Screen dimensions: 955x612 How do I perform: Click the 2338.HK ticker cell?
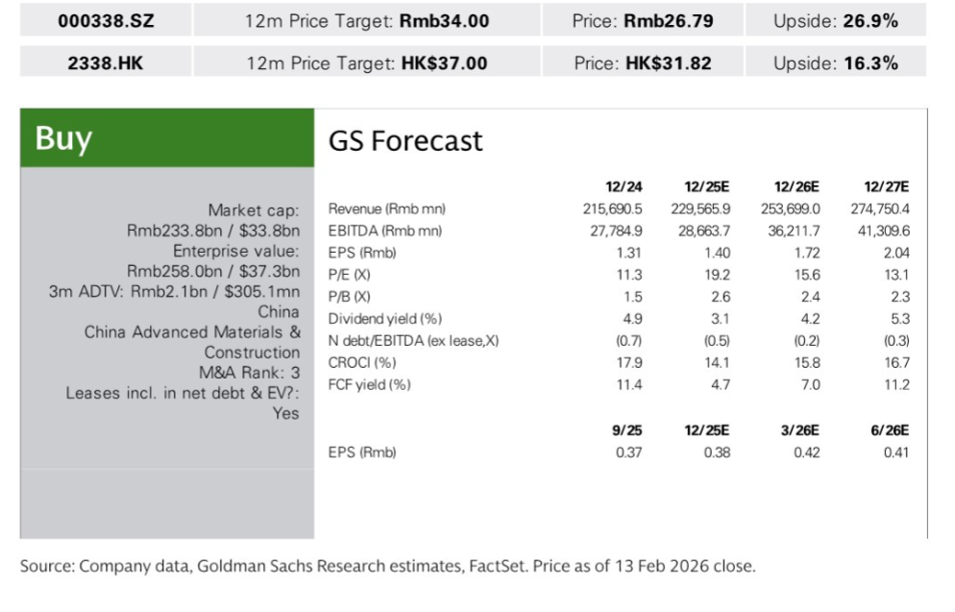pyautogui.click(x=105, y=63)
